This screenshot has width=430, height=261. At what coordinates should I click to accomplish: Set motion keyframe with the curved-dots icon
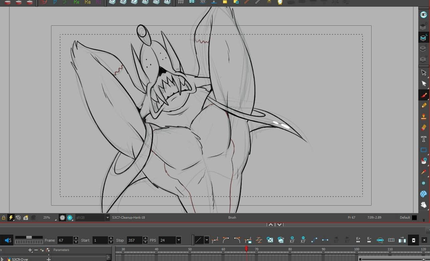(x=314, y=240)
